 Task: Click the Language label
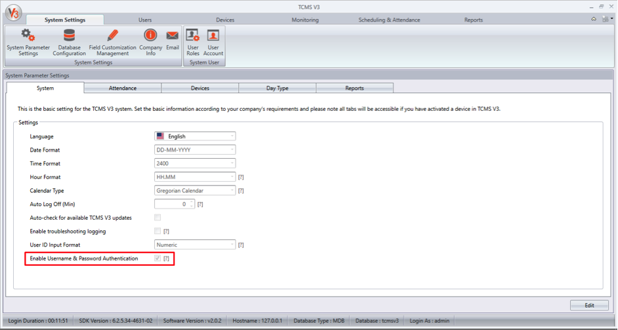pyautogui.click(x=41, y=136)
